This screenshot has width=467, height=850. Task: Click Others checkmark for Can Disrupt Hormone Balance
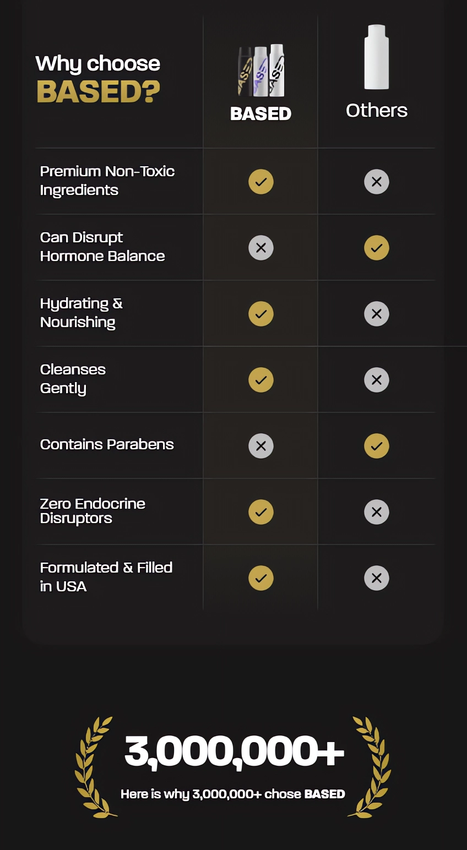click(x=377, y=248)
